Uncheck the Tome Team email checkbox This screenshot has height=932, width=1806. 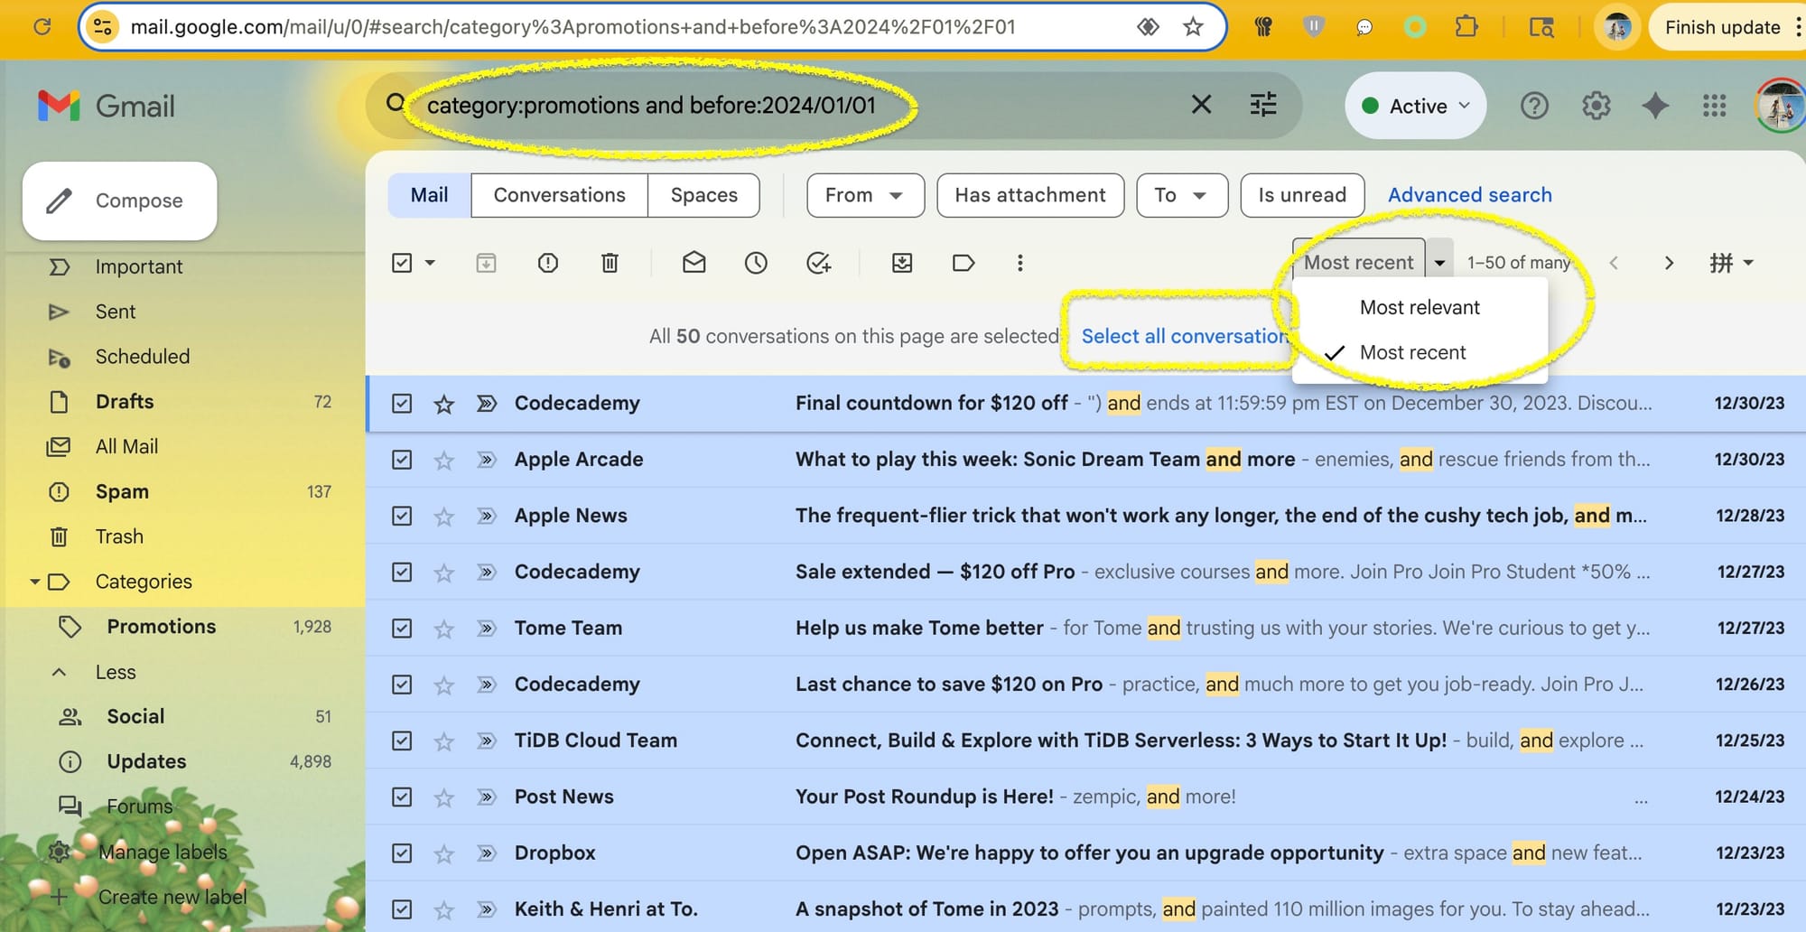[402, 628]
